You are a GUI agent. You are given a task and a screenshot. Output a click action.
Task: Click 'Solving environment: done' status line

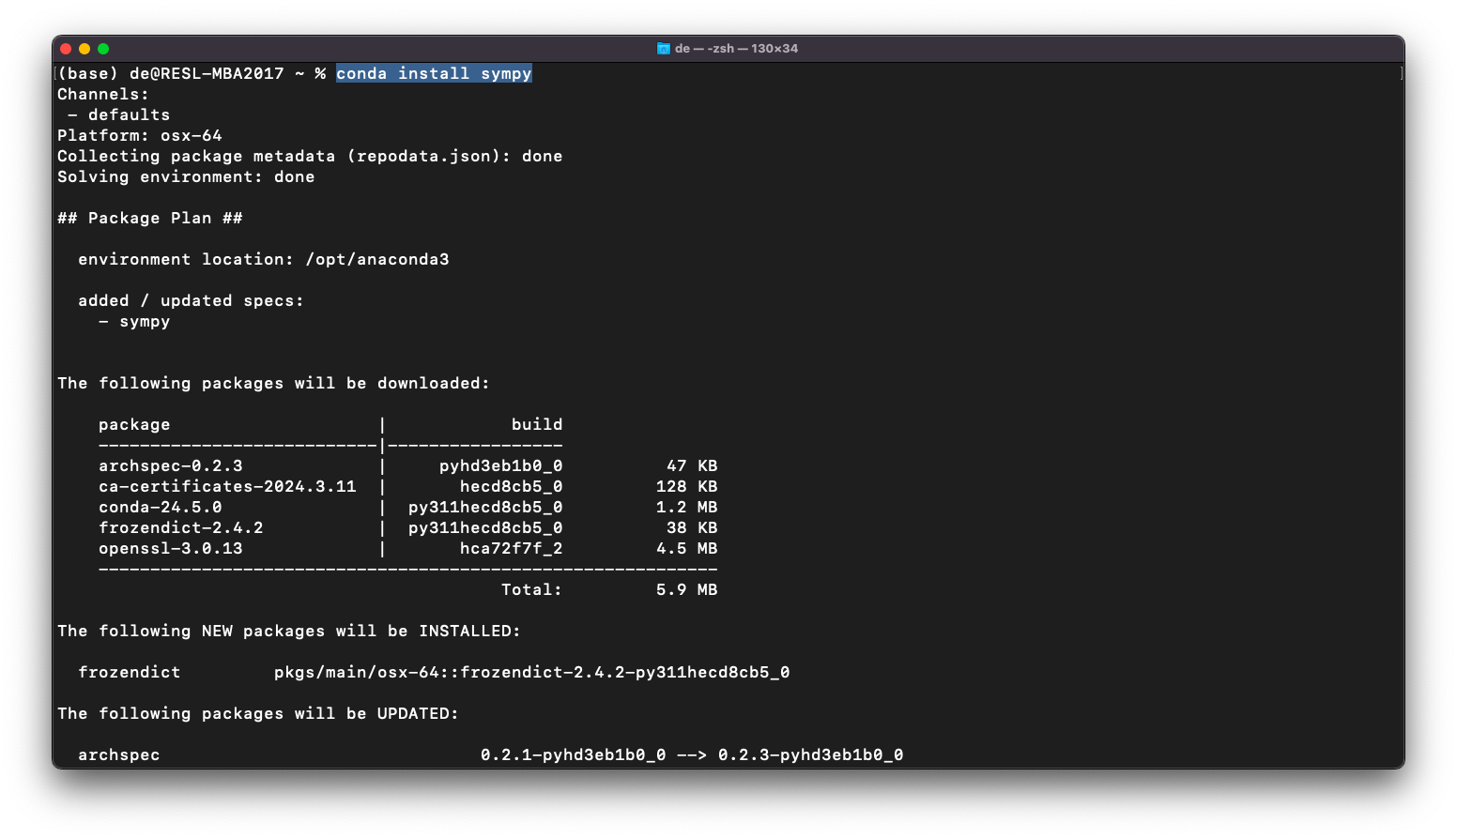click(186, 176)
